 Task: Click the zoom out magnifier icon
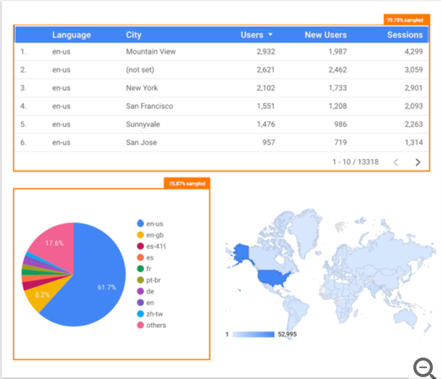click(x=424, y=368)
